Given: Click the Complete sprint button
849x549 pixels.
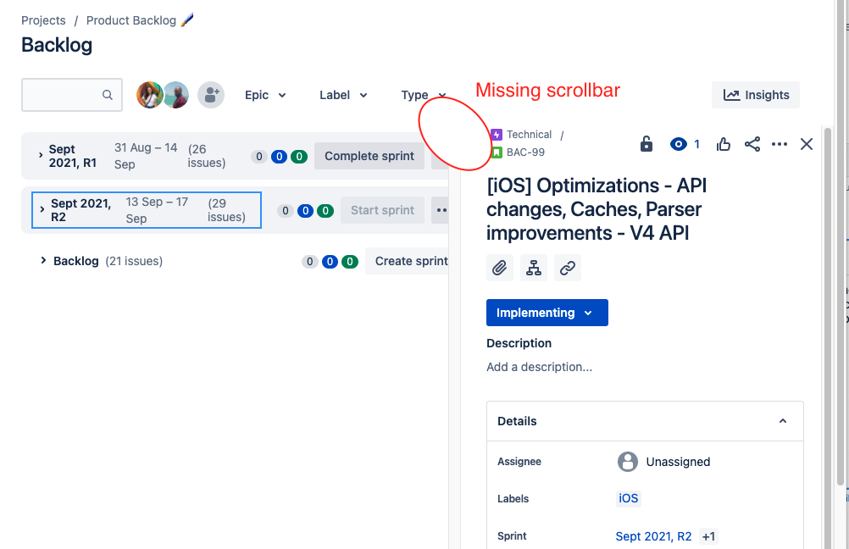Looking at the screenshot, I should 369,156.
